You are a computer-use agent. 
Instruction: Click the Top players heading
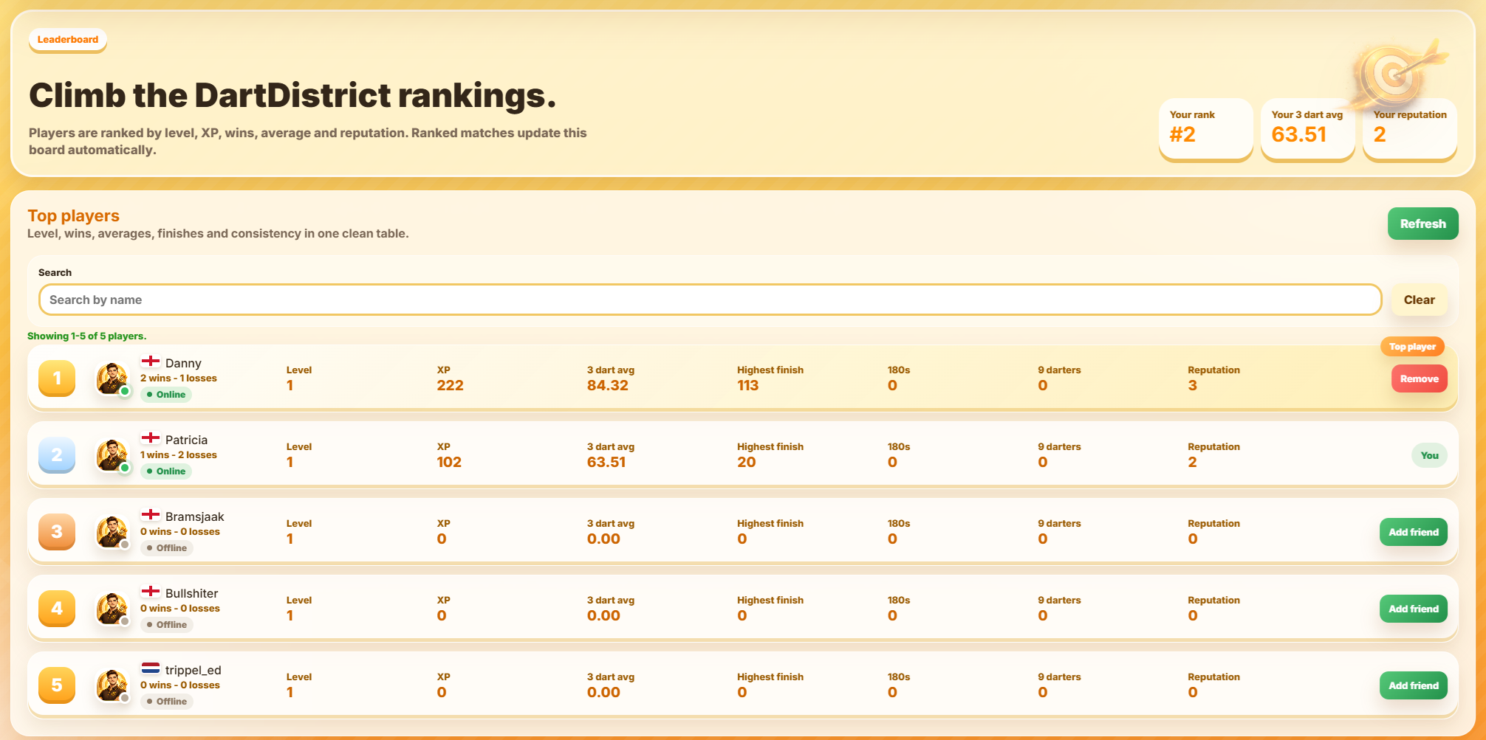click(73, 215)
